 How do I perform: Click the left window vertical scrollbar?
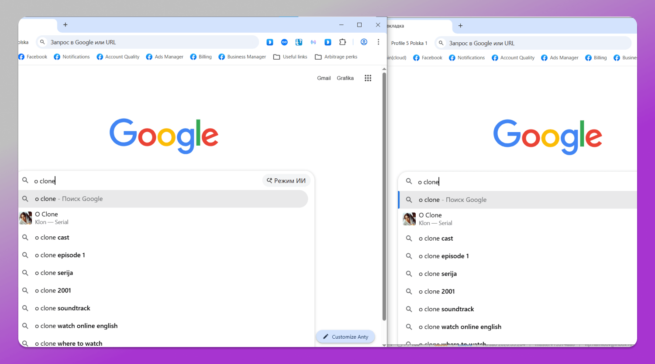[384, 196]
